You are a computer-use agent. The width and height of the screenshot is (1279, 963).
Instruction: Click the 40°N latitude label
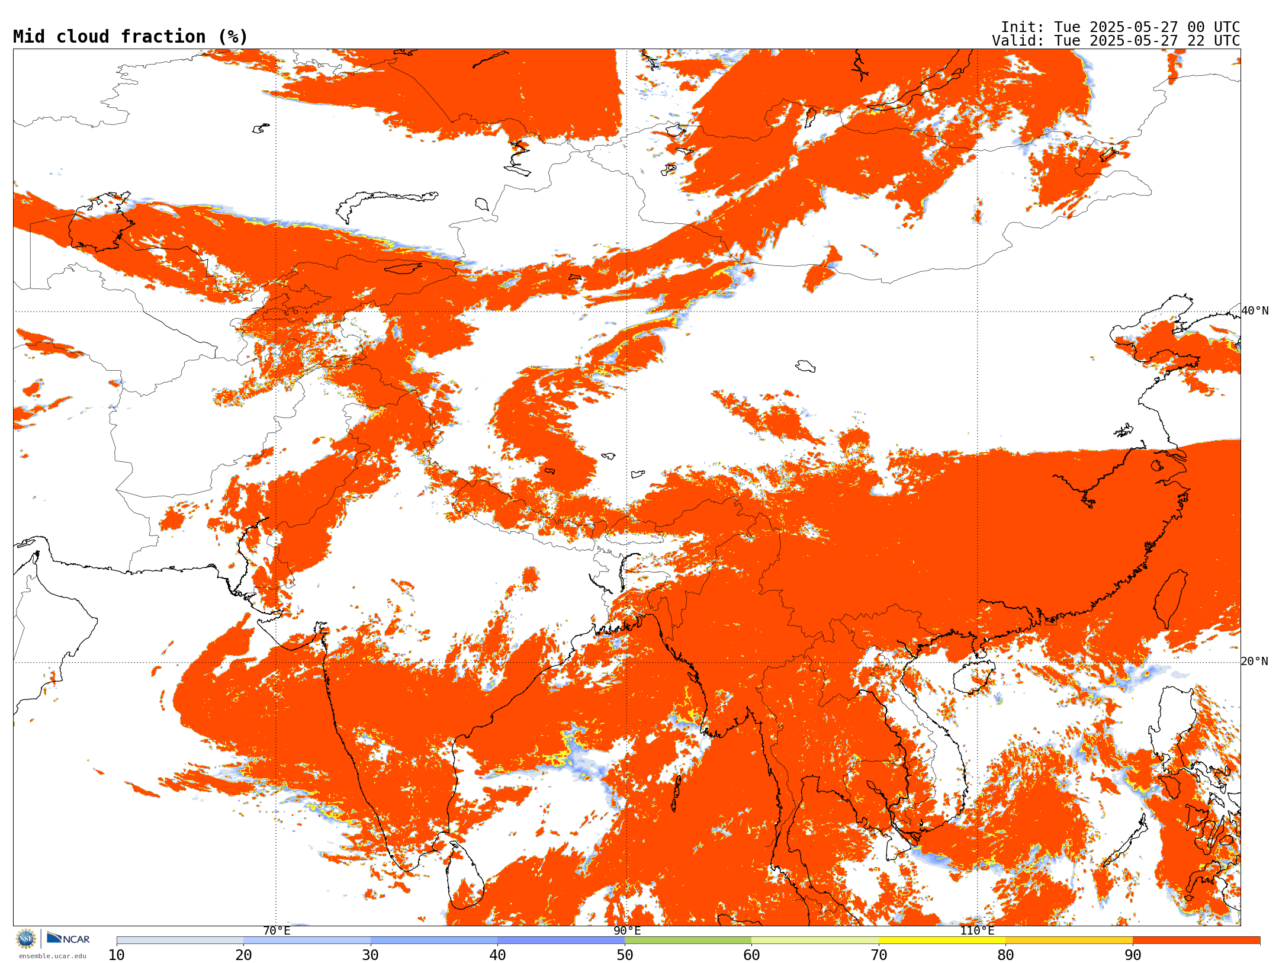[1255, 311]
